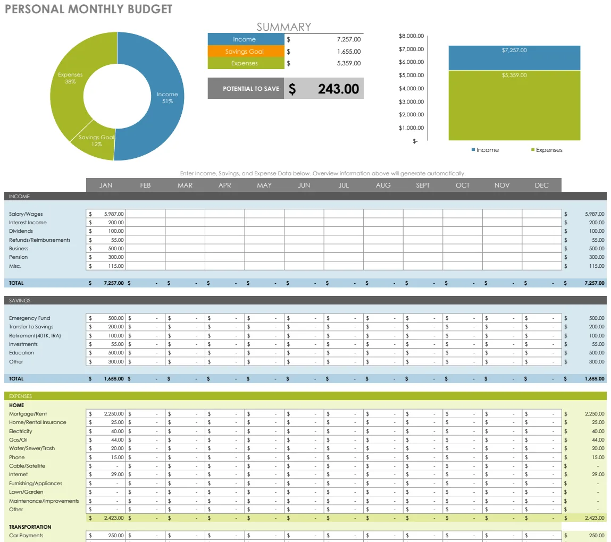Select the Water/Sewer/Trash row label
Viewport: 611px width, 542px height.
tap(32, 448)
